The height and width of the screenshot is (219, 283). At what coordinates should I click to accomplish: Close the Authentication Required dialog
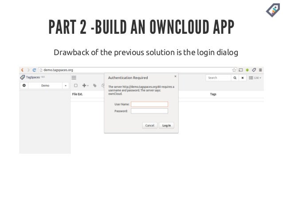coord(175,76)
